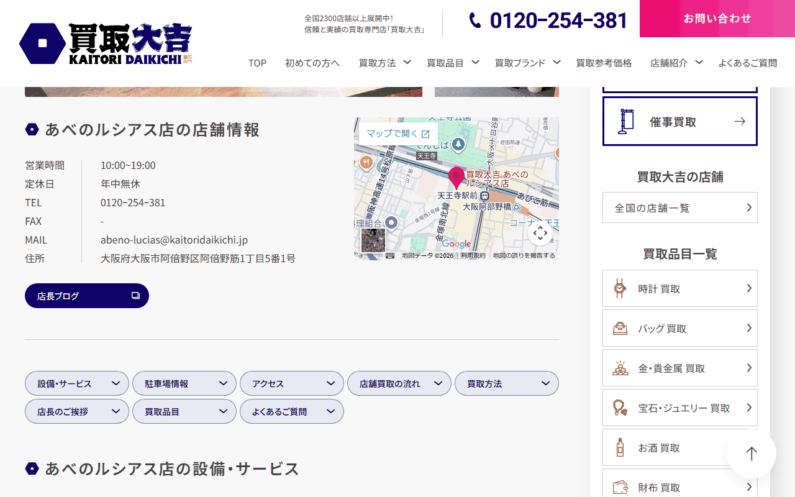
Task: Expand the 駐車場情報 section button
Action: [184, 383]
